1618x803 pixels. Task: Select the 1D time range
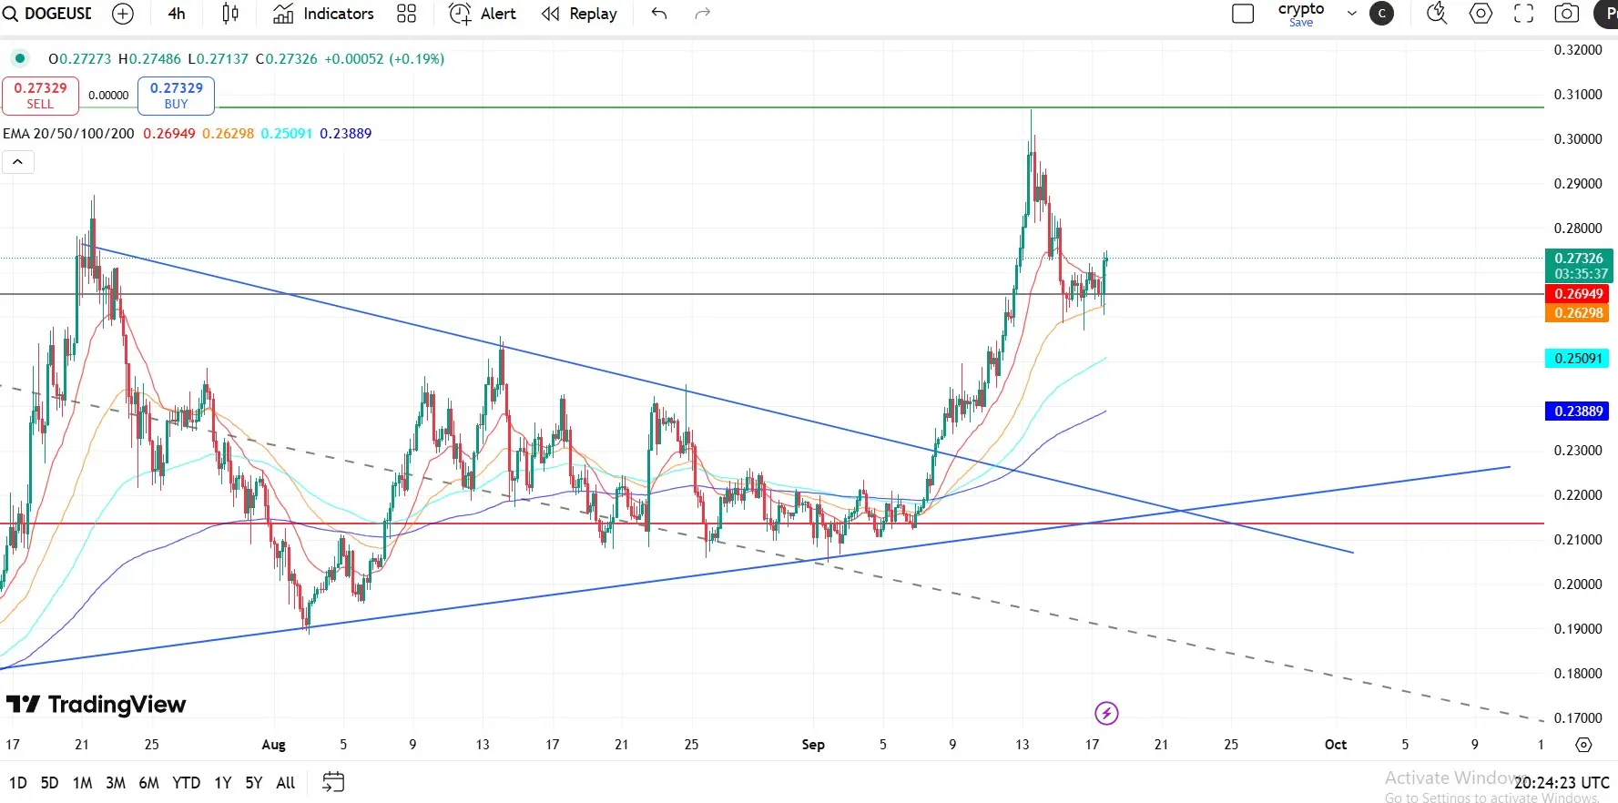pos(17,783)
